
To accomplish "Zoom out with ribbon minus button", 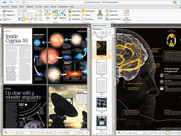I will (x=19, y=11).
